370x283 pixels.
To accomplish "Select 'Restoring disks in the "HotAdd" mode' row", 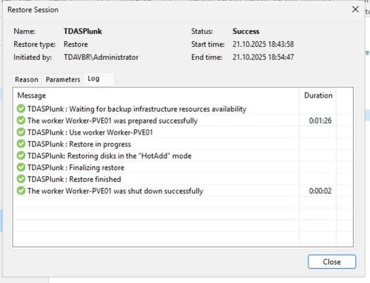I will point(110,156).
